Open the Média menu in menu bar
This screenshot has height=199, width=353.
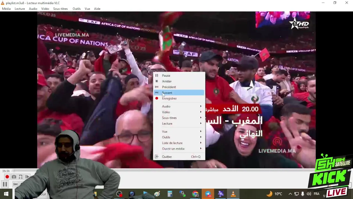click(x=6, y=9)
